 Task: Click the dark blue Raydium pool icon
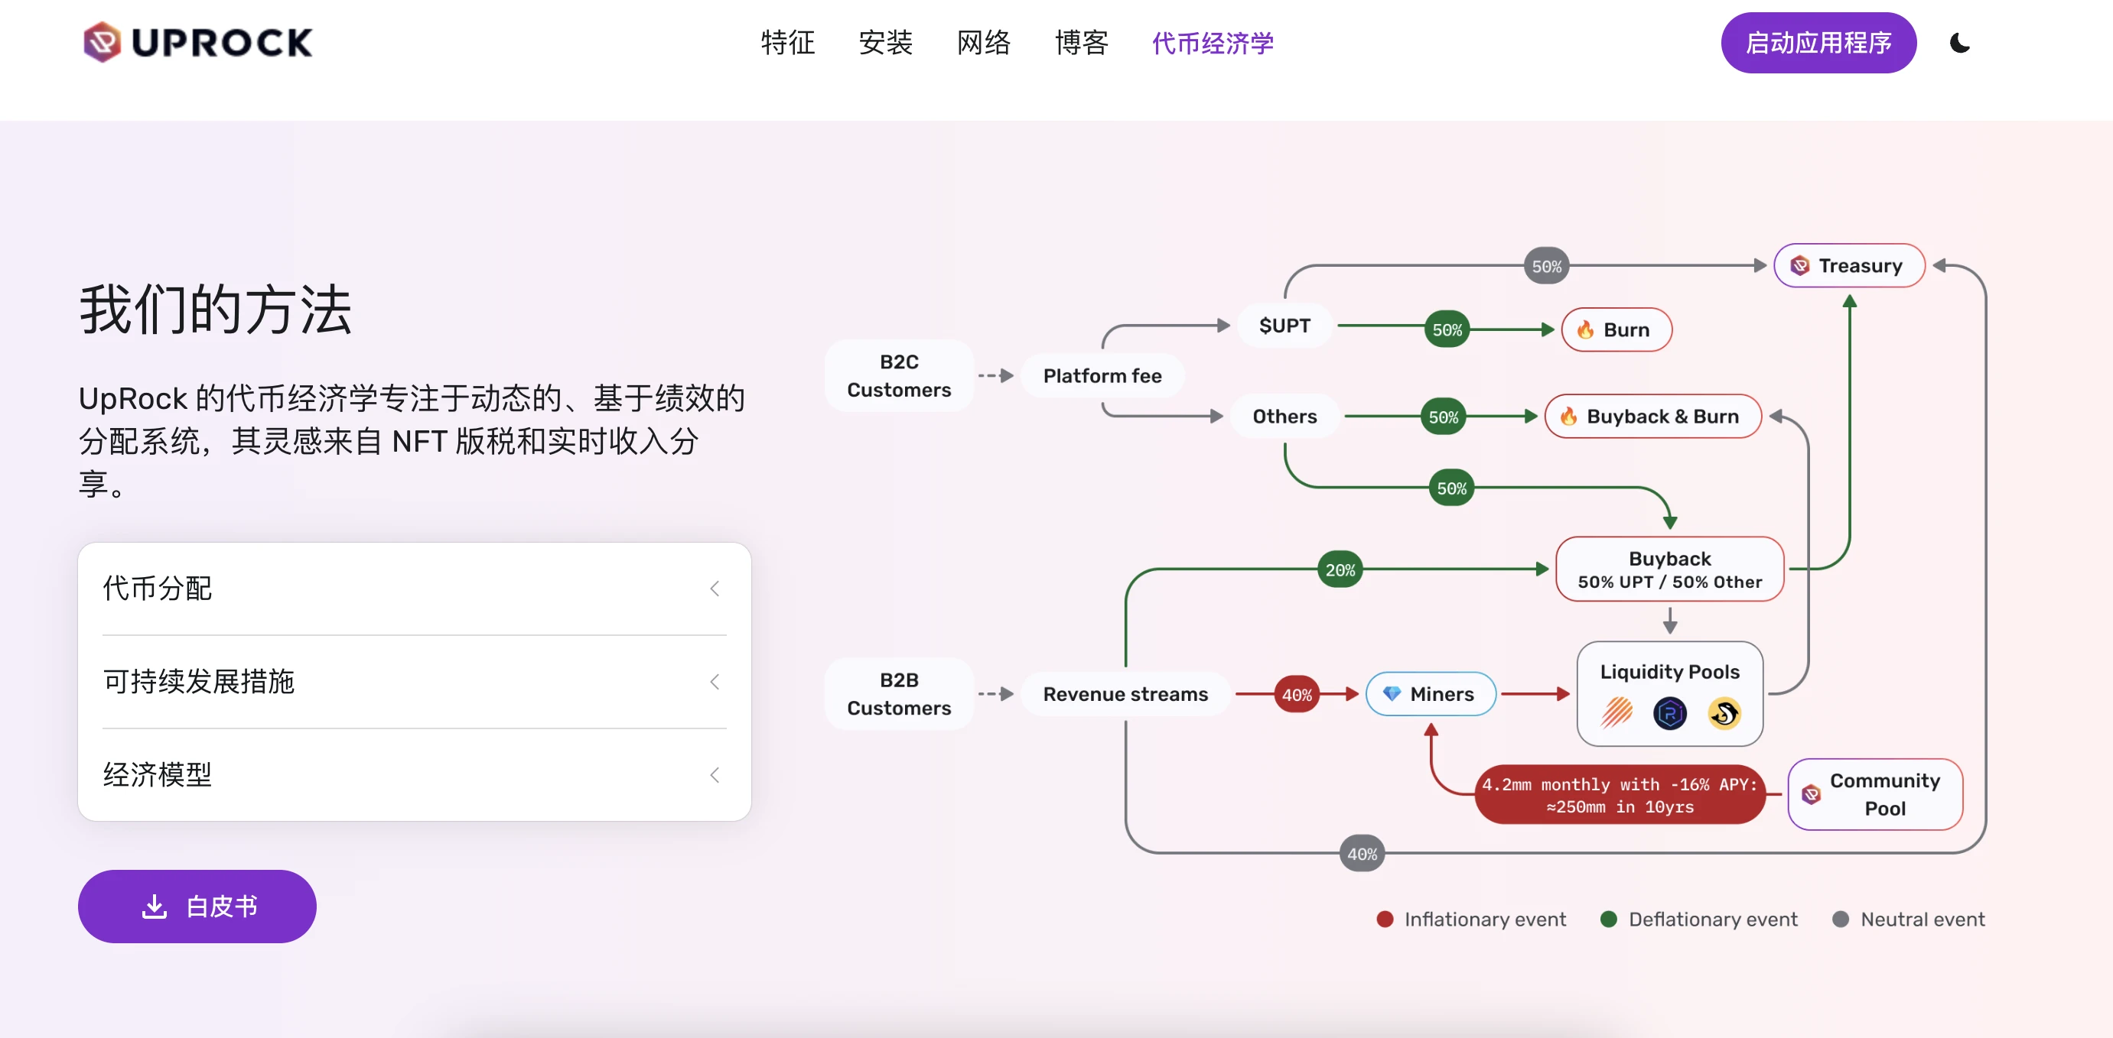pos(1670,712)
